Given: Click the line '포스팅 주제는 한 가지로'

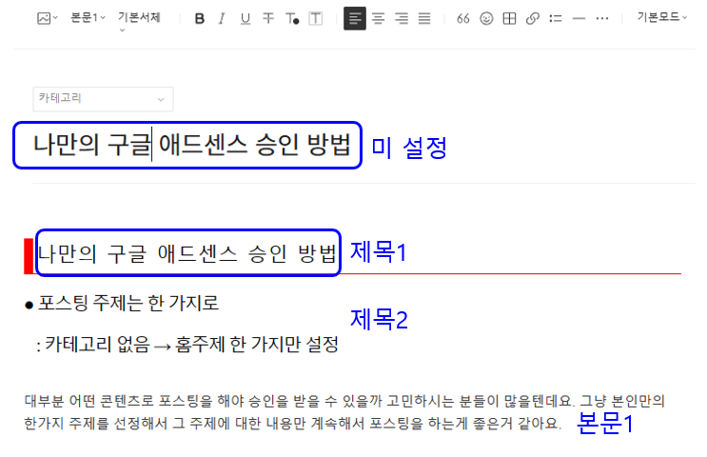Looking at the screenshot, I should click(128, 303).
